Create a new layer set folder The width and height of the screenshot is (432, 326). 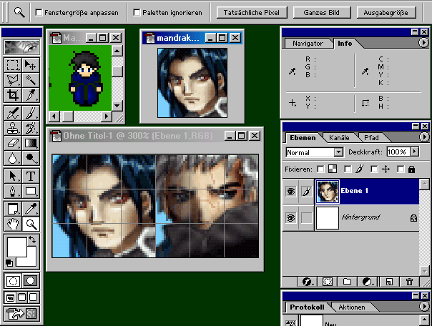click(347, 282)
